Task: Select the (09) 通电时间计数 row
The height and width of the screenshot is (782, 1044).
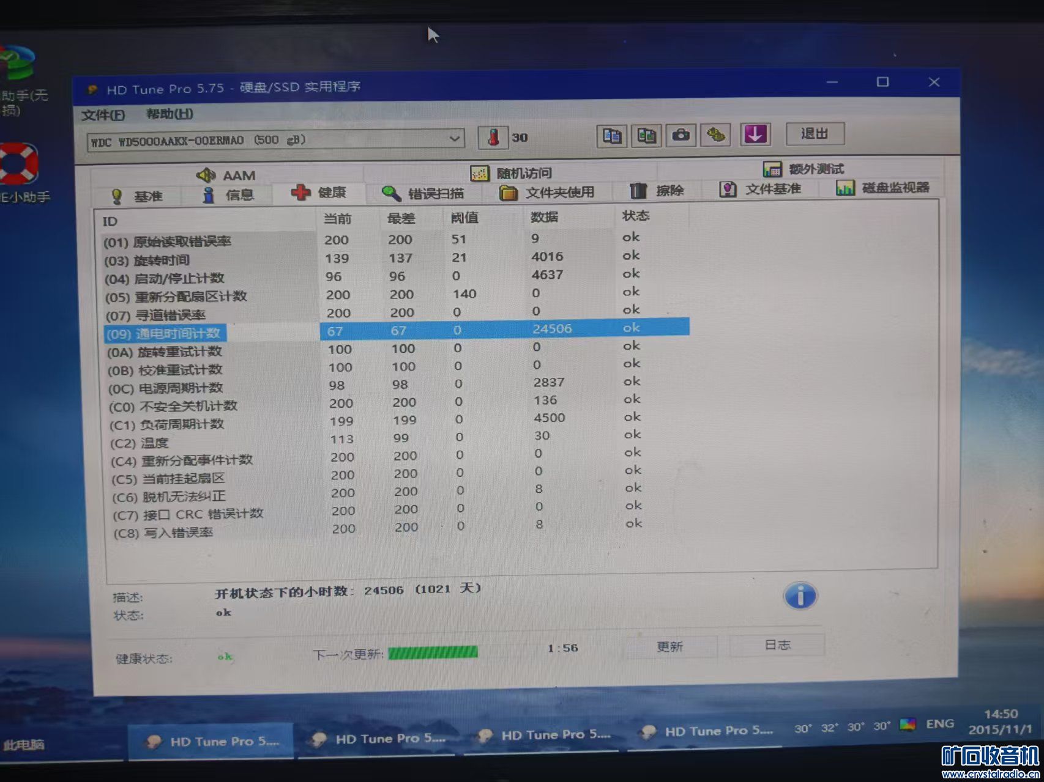Action: click(x=397, y=330)
